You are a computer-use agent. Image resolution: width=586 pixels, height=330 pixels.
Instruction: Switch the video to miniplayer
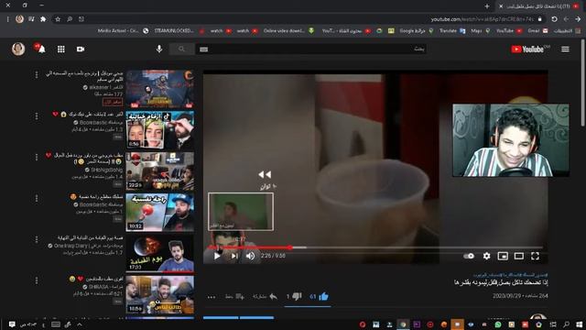coord(503,256)
